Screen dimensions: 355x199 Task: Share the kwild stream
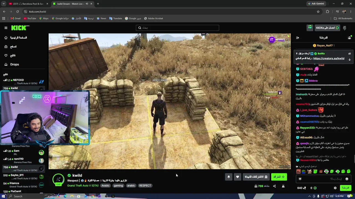pyautogui.click(x=274, y=186)
